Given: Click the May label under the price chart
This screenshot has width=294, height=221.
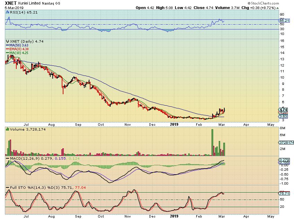Looking at the screenshot, I should pos(271,125).
